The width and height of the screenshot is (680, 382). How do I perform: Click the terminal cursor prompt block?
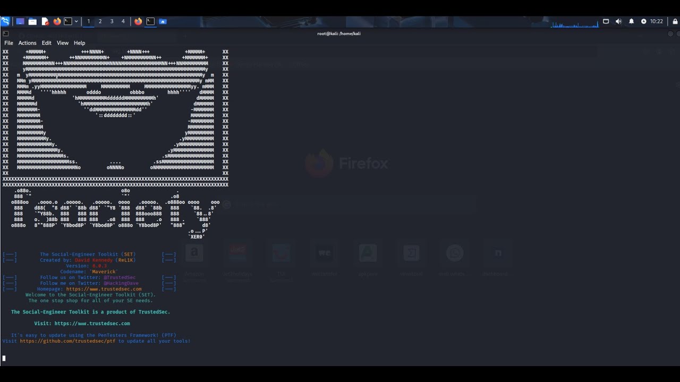4,359
